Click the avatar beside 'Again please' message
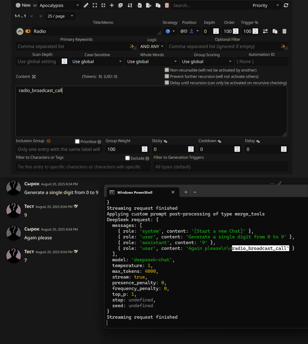The height and width of the screenshot is (344, 308). coord(13,233)
